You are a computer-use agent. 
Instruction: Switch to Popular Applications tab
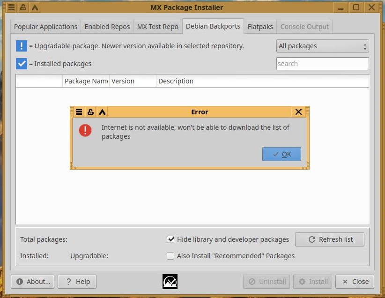[46, 27]
